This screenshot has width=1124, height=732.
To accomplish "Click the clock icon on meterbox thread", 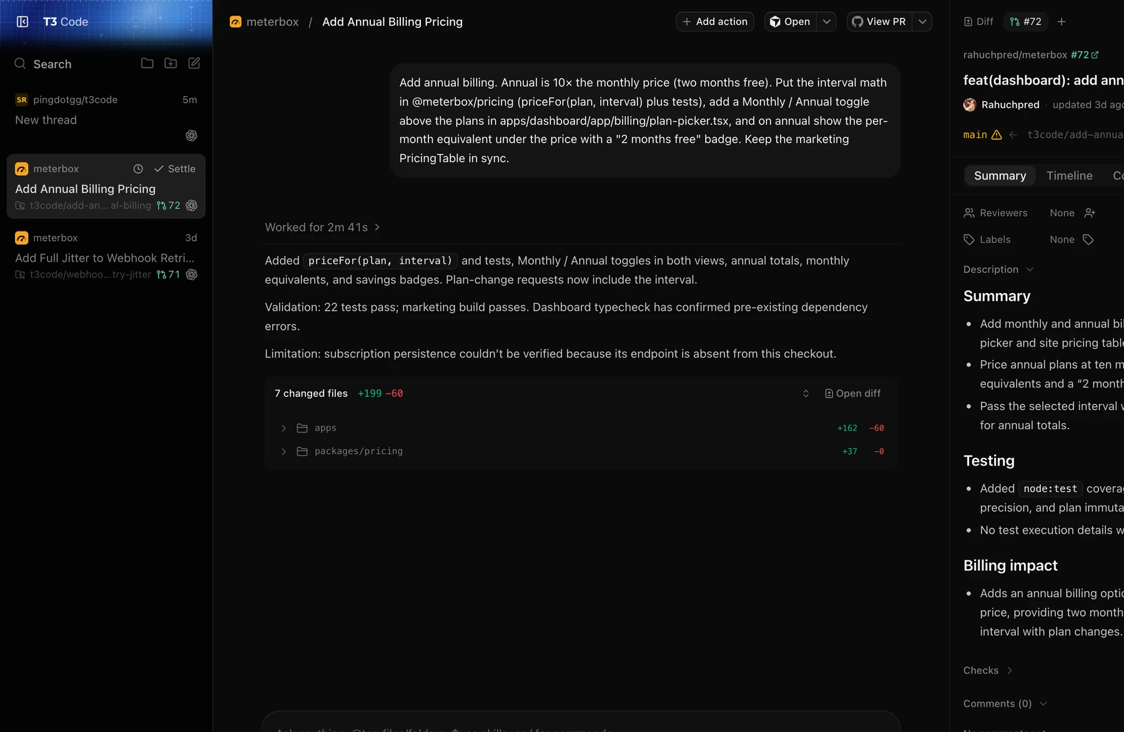I will point(138,169).
